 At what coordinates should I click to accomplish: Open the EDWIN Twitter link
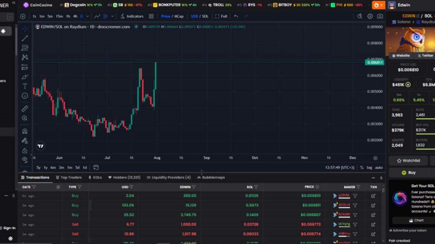pos(426,56)
